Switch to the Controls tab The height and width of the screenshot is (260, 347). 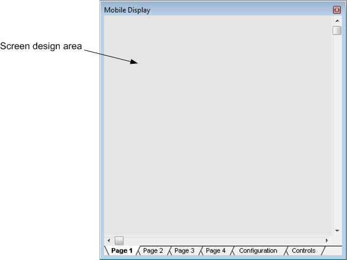click(304, 251)
